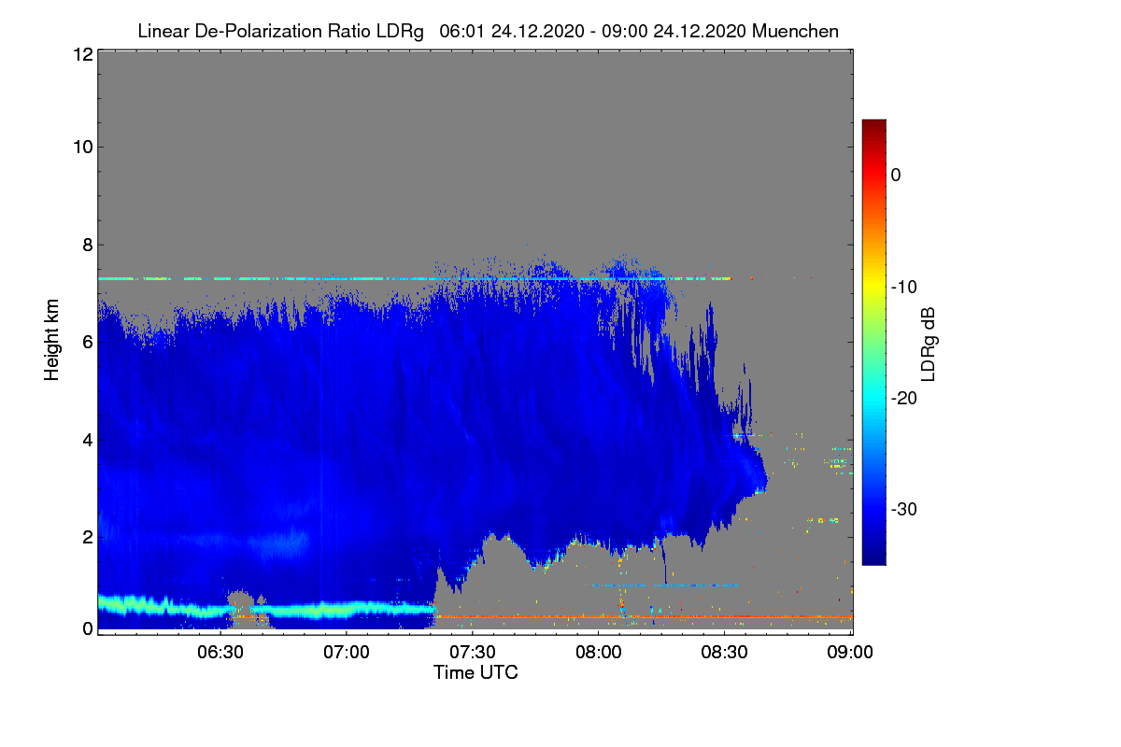Click the height tick label '12'
This screenshot has width=1121, height=747.
point(82,54)
